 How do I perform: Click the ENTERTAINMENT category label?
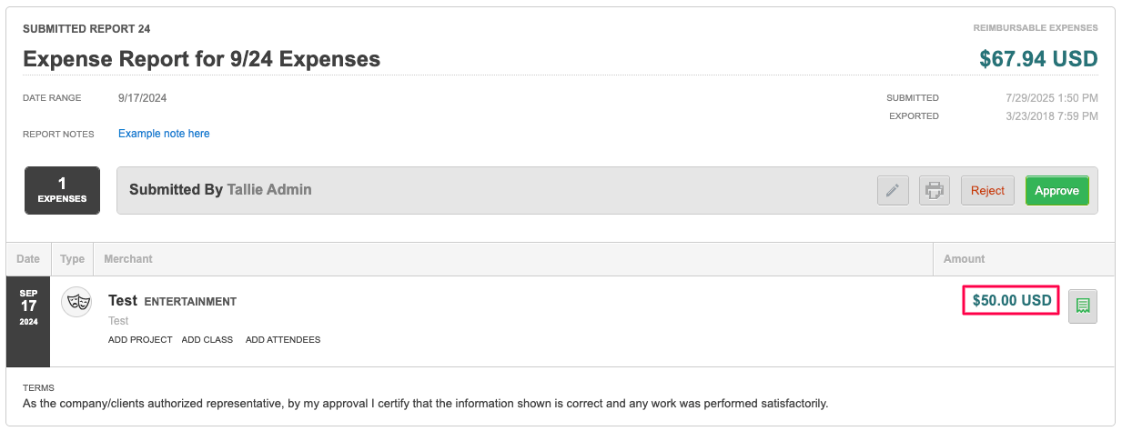click(190, 302)
